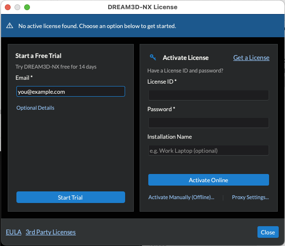Viewport: 285px width, 246px height.
Task: Expand the Optional Details section
Action: 35,108
